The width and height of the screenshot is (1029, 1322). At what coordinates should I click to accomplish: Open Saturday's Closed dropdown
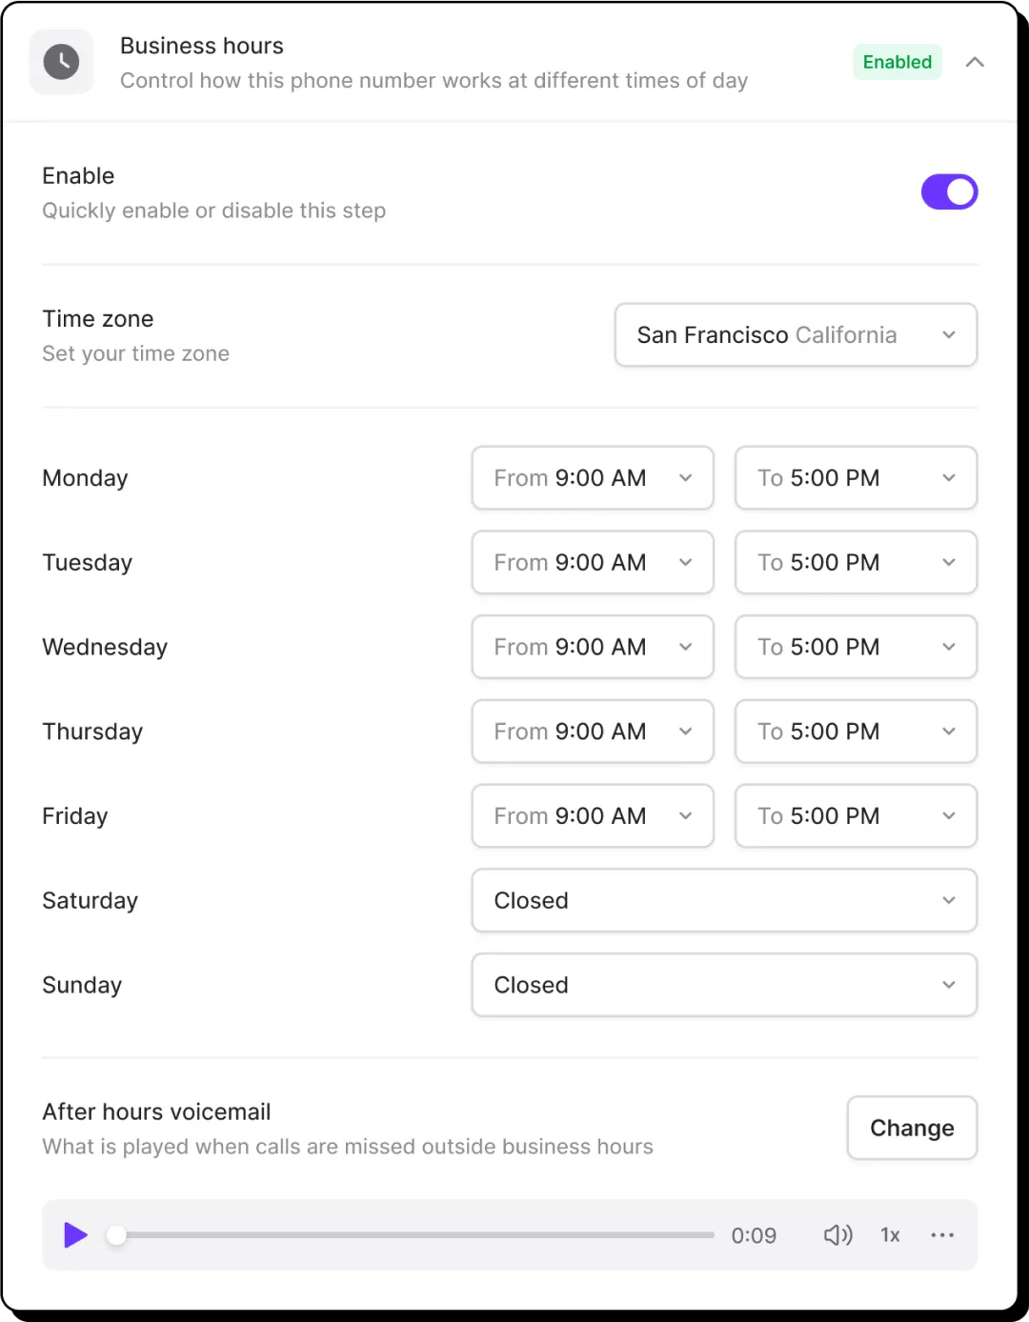pos(724,900)
